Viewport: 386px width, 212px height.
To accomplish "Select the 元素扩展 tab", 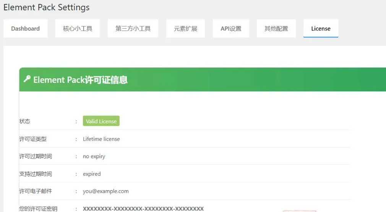I will coord(186,29).
